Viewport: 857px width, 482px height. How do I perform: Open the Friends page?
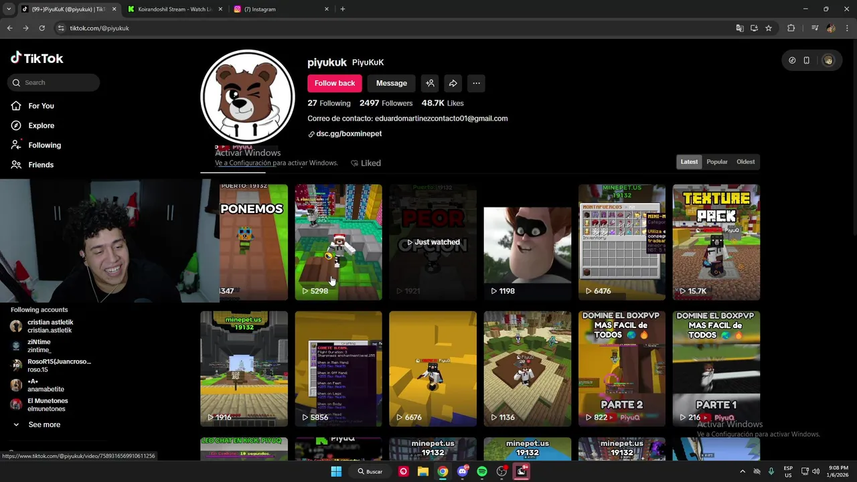(x=32, y=165)
